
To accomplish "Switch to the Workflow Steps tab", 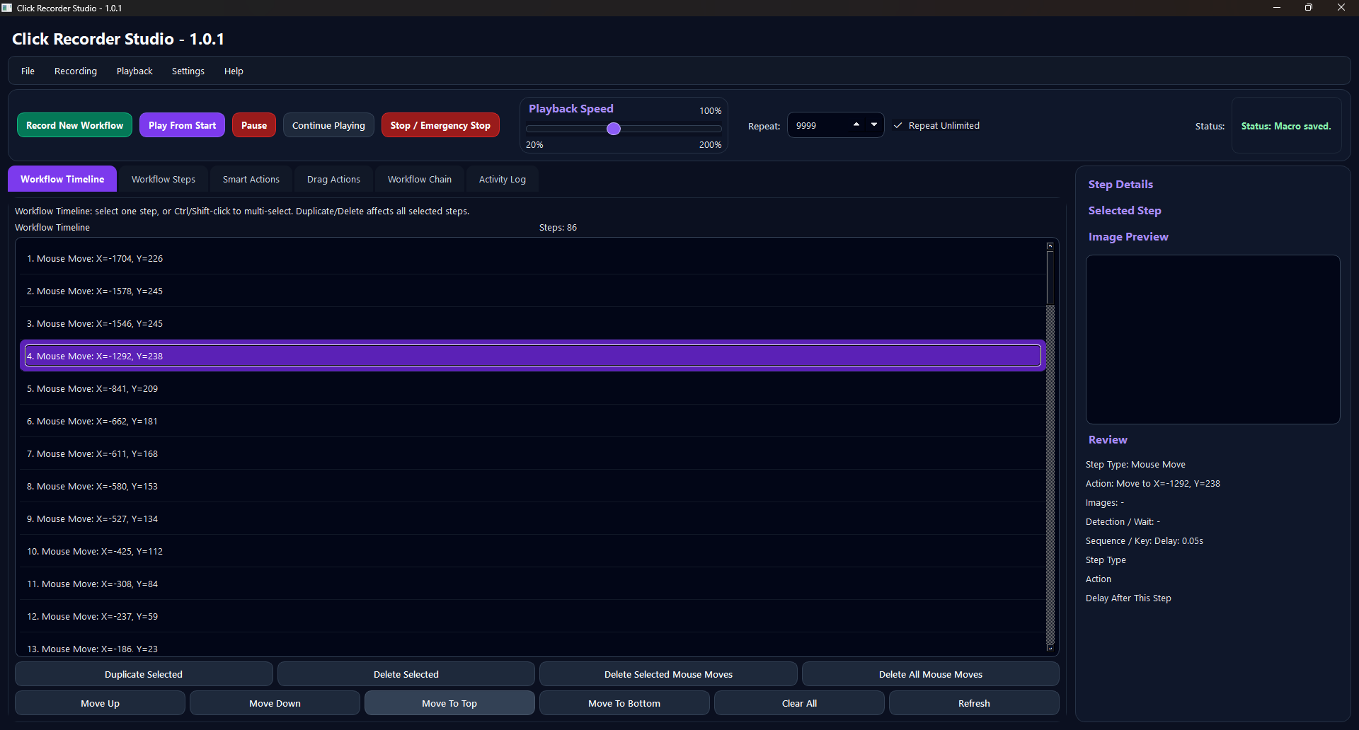I will click(164, 179).
